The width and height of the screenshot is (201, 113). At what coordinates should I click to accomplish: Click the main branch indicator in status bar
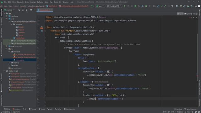click(188, 112)
